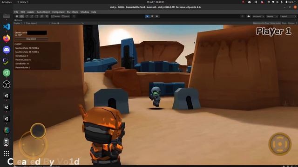Image resolution: width=298 pixels, height=167 pixels.
Task: Select the Scale tool in Unity toolbar
Action: [x=32, y=16]
